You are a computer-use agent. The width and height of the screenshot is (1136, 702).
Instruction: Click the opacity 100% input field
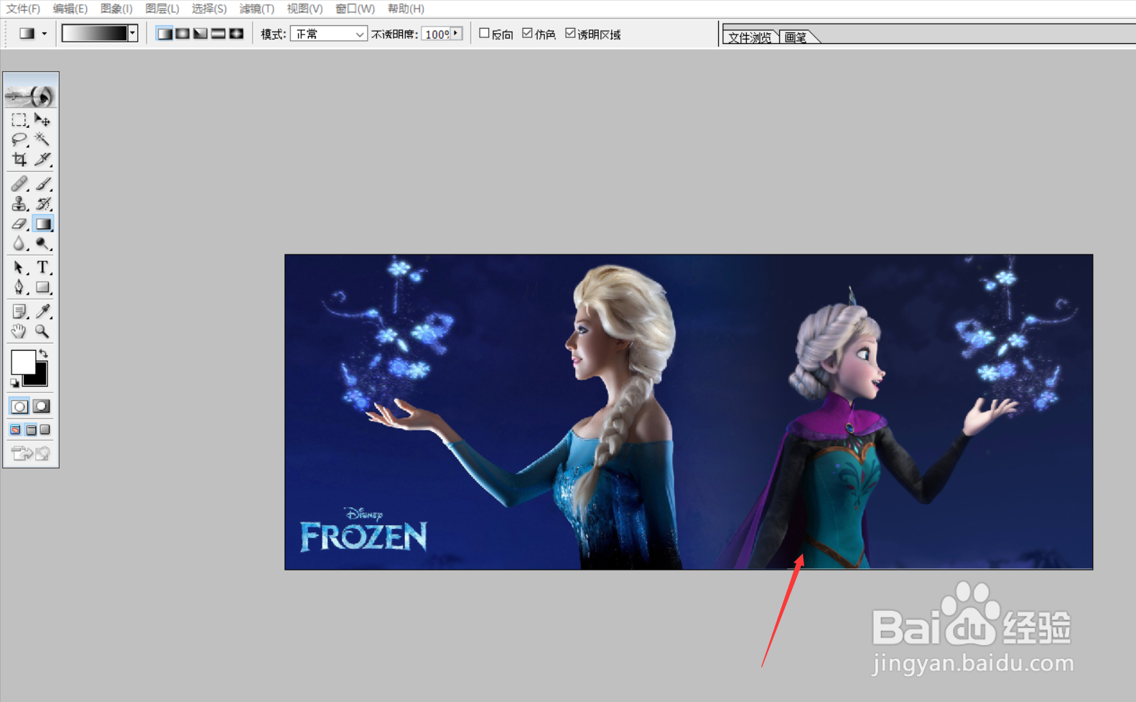(436, 34)
